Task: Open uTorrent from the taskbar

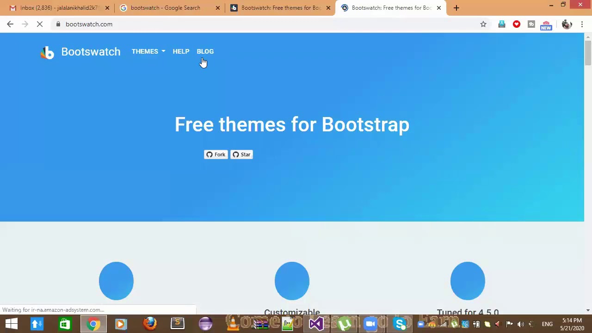Action: point(344,324)
